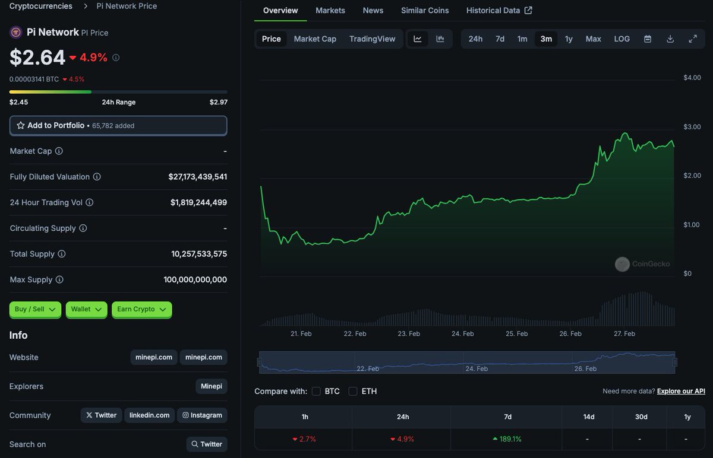Download chart data icon
Viewport: 713px width, 458px height.
pyautogui.click(x=670, y=39)
